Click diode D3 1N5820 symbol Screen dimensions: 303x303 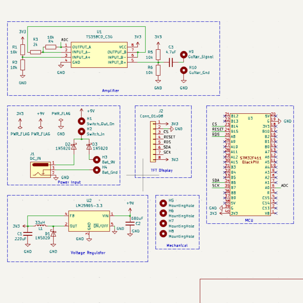point(89,147)
